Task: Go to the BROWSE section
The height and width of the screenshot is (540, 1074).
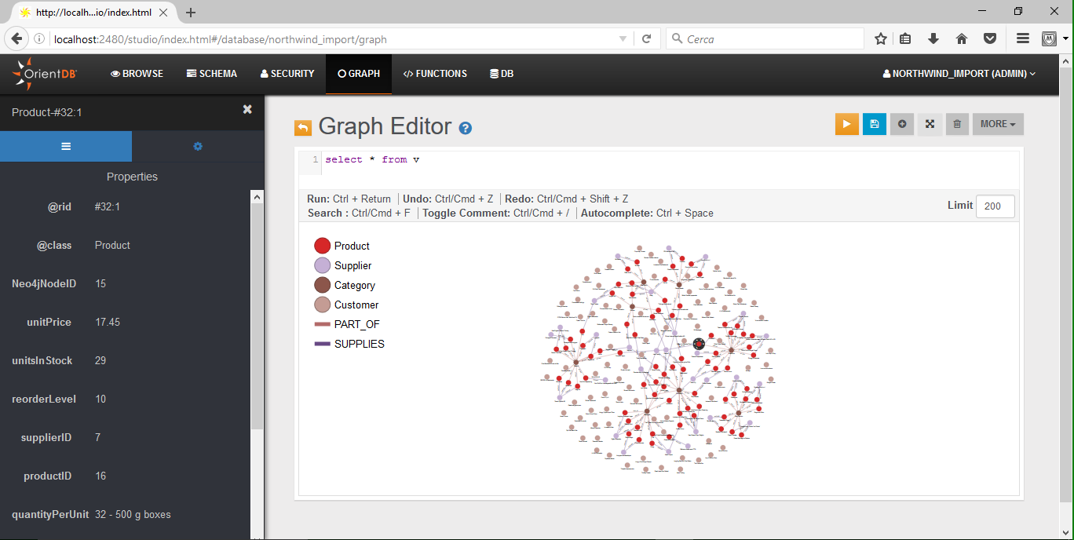Action: [137, 74]
